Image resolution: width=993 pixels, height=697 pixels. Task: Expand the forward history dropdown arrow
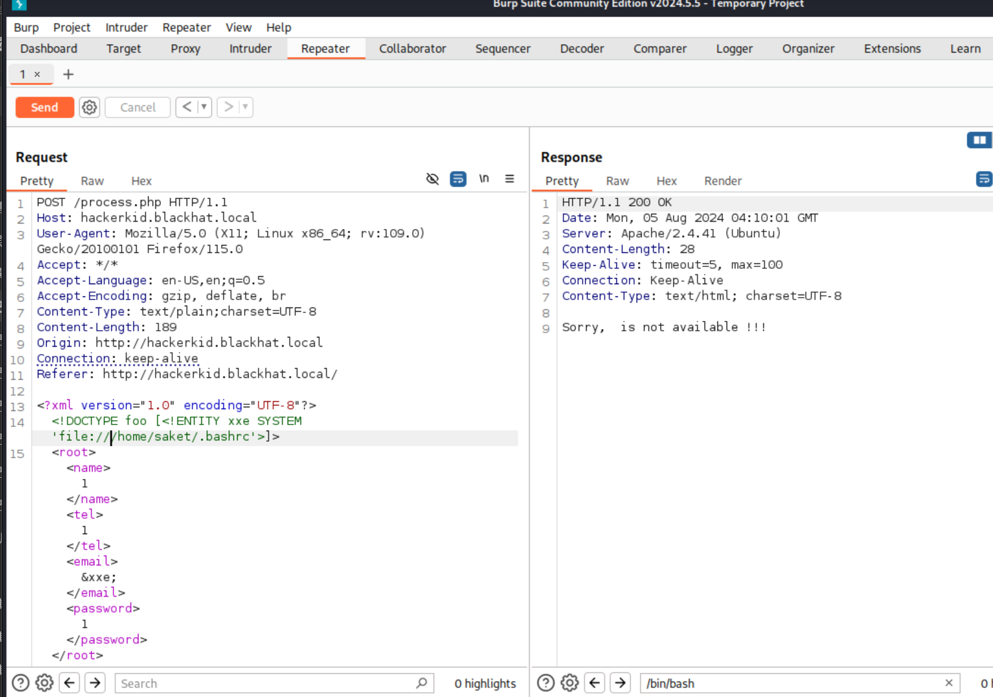coord(245,107)
